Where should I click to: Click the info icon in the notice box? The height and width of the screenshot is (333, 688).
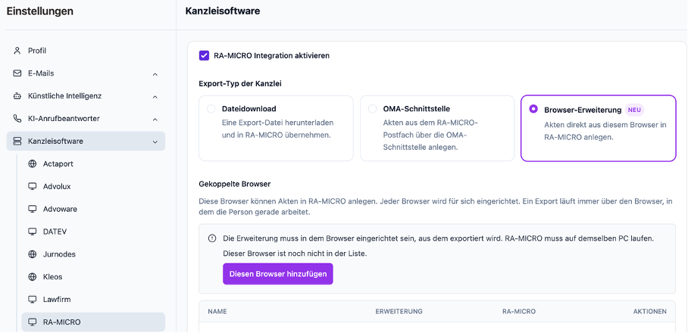[x=212, y=239]
